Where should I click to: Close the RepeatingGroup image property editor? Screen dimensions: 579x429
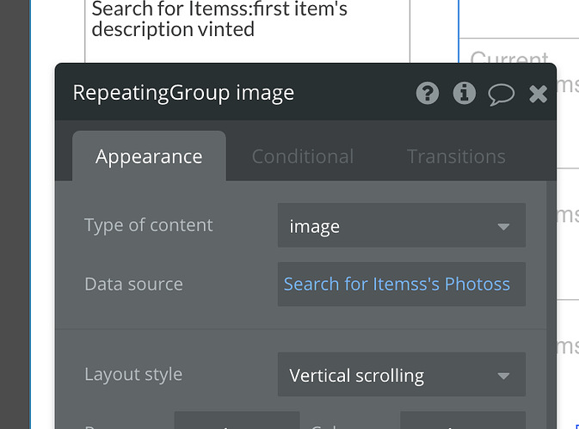click(x=539, y=93)
